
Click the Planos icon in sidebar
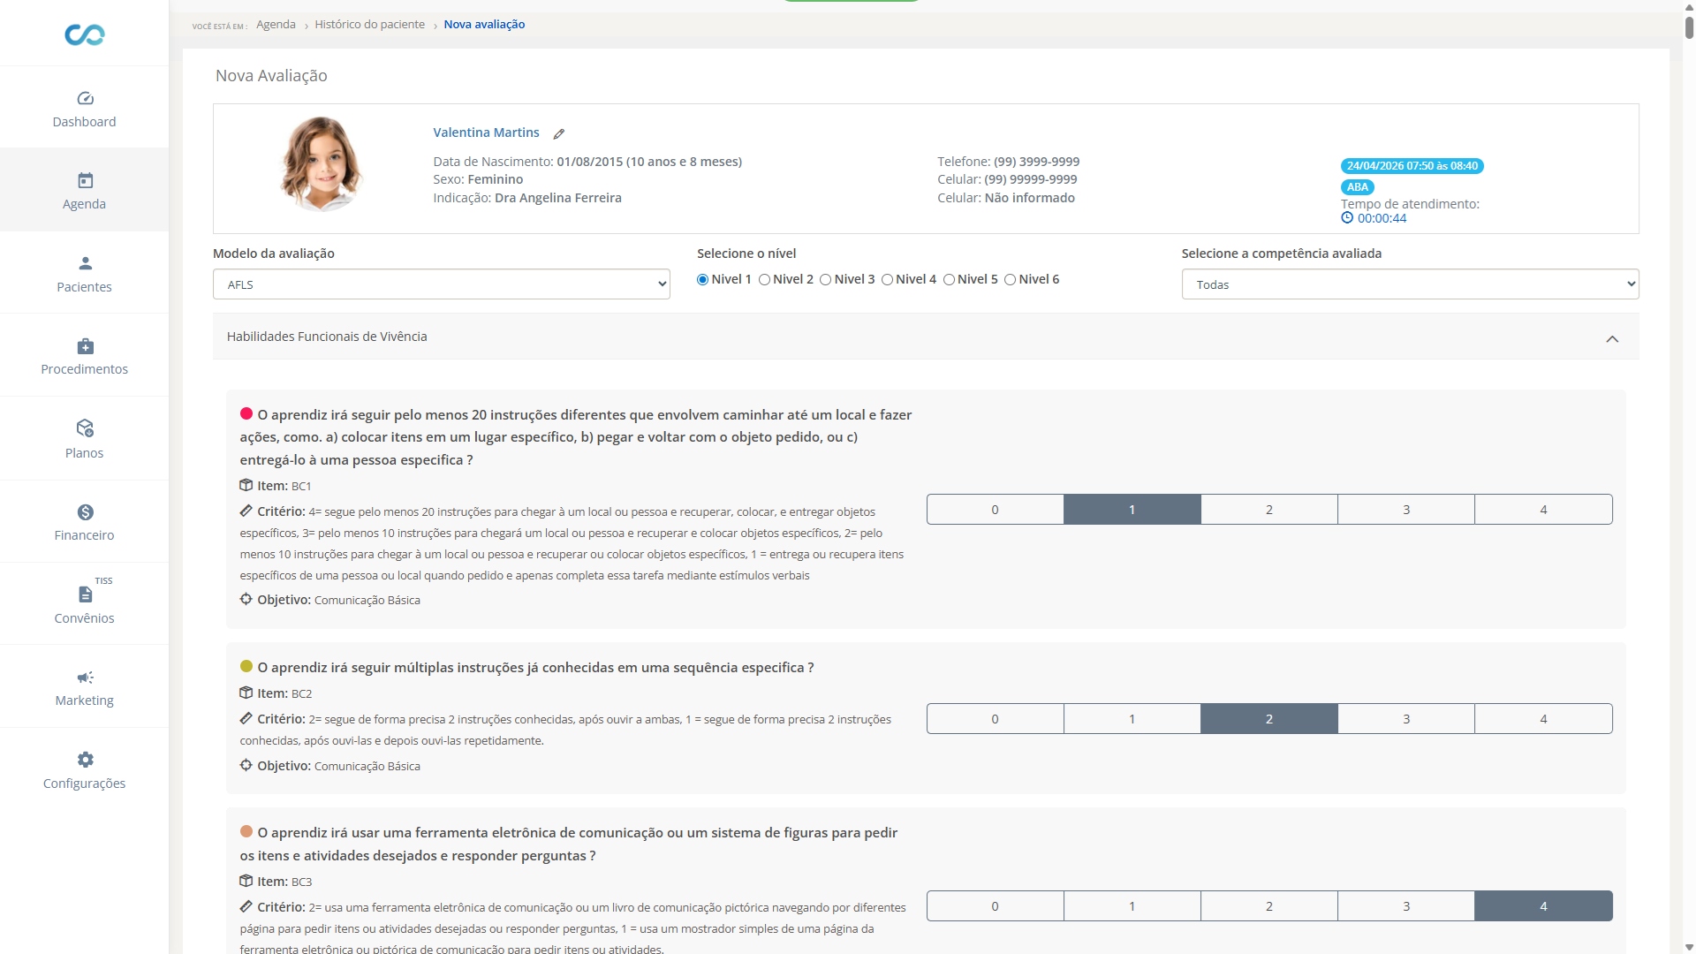tap(85, 428)
